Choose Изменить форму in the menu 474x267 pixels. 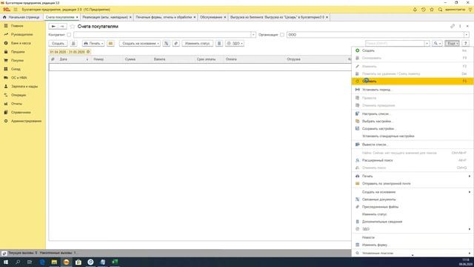(413, 245)
